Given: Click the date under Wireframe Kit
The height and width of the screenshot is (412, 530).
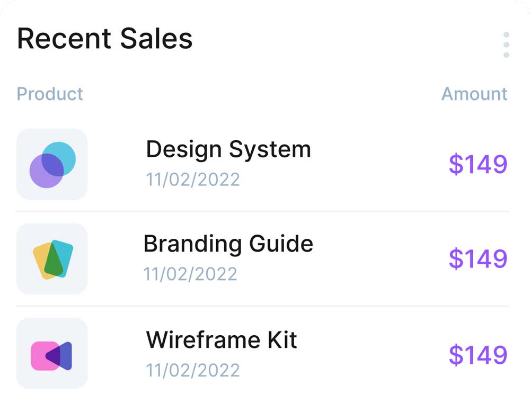Looking at the screenshot, I should pyautogui.click(x=193, y=370).
